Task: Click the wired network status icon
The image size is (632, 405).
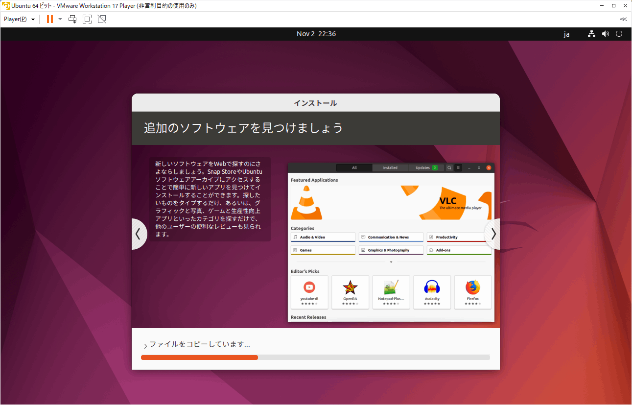Action: tap(592, 34)
